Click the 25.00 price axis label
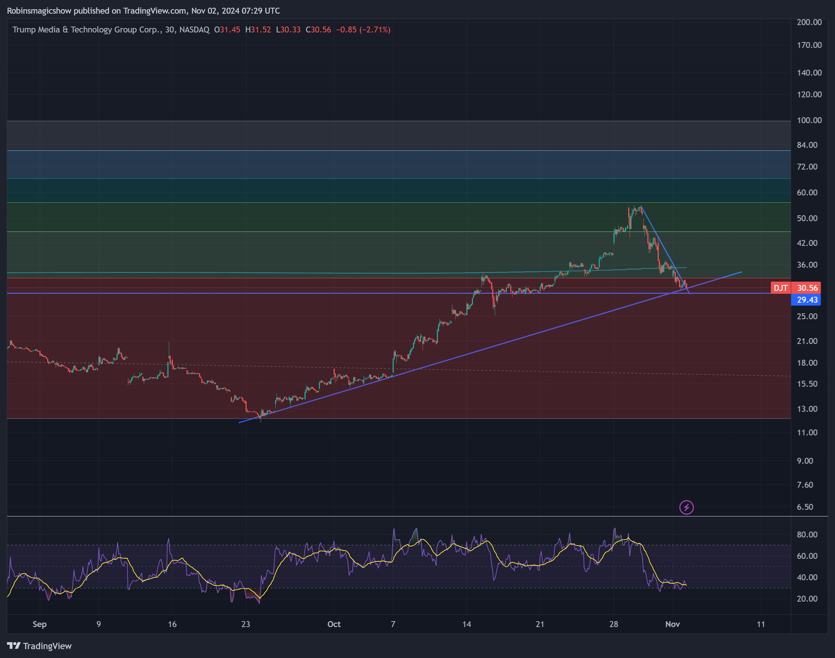Viewport: 835px width, 658px height. coord(807,317)
